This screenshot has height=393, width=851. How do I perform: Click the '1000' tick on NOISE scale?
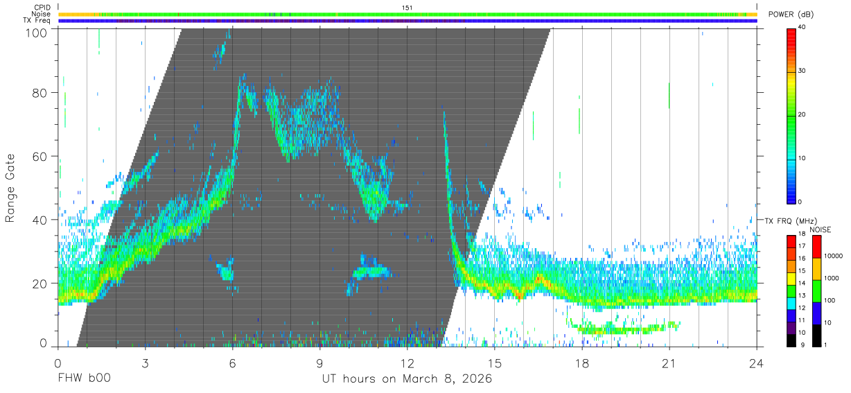click(x=832, y=278)
